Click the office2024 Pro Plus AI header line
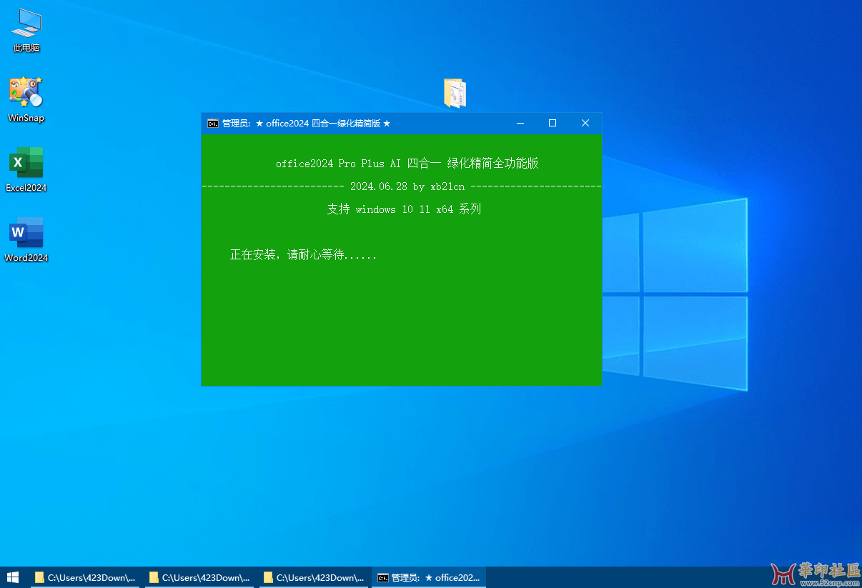 pyautogui.click(x=407, y=164)
